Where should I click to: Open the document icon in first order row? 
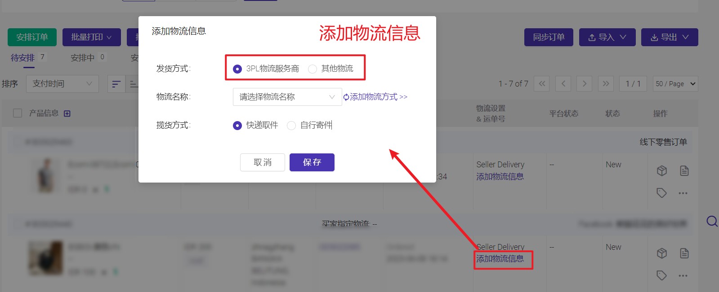pyautogui.click(x=684, y=171)
